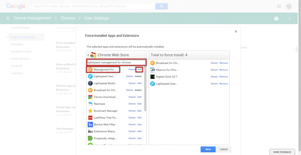Click the Lightspeed Mobil... app icon
The width and height of the screenshot is (301, 155).
point(90,83)
